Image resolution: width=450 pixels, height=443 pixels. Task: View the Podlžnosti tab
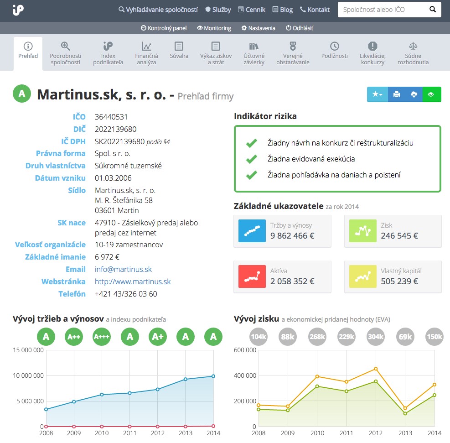334,51
